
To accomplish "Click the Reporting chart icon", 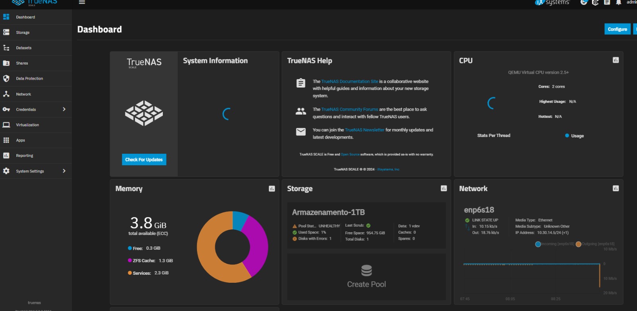I will 6,156.
